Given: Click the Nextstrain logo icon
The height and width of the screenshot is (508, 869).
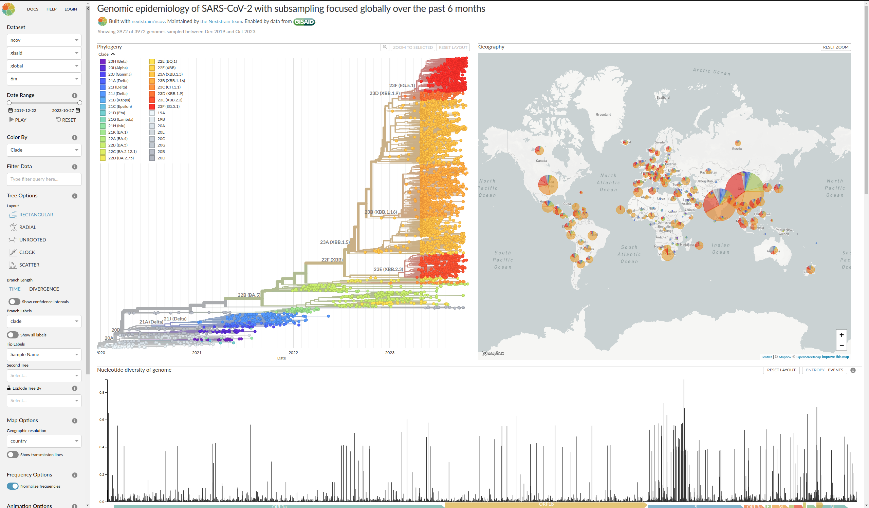Looking at the screenshot, I should point(8,9).
